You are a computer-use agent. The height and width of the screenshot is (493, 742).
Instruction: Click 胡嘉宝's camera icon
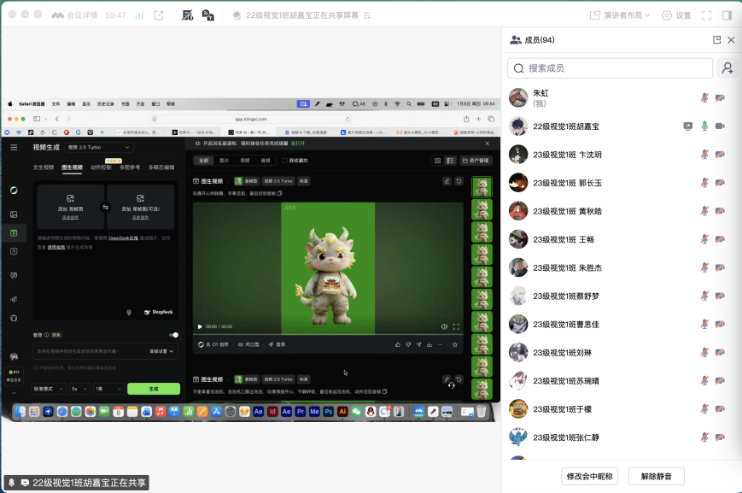pyautogui.click(x=720, y=126)
